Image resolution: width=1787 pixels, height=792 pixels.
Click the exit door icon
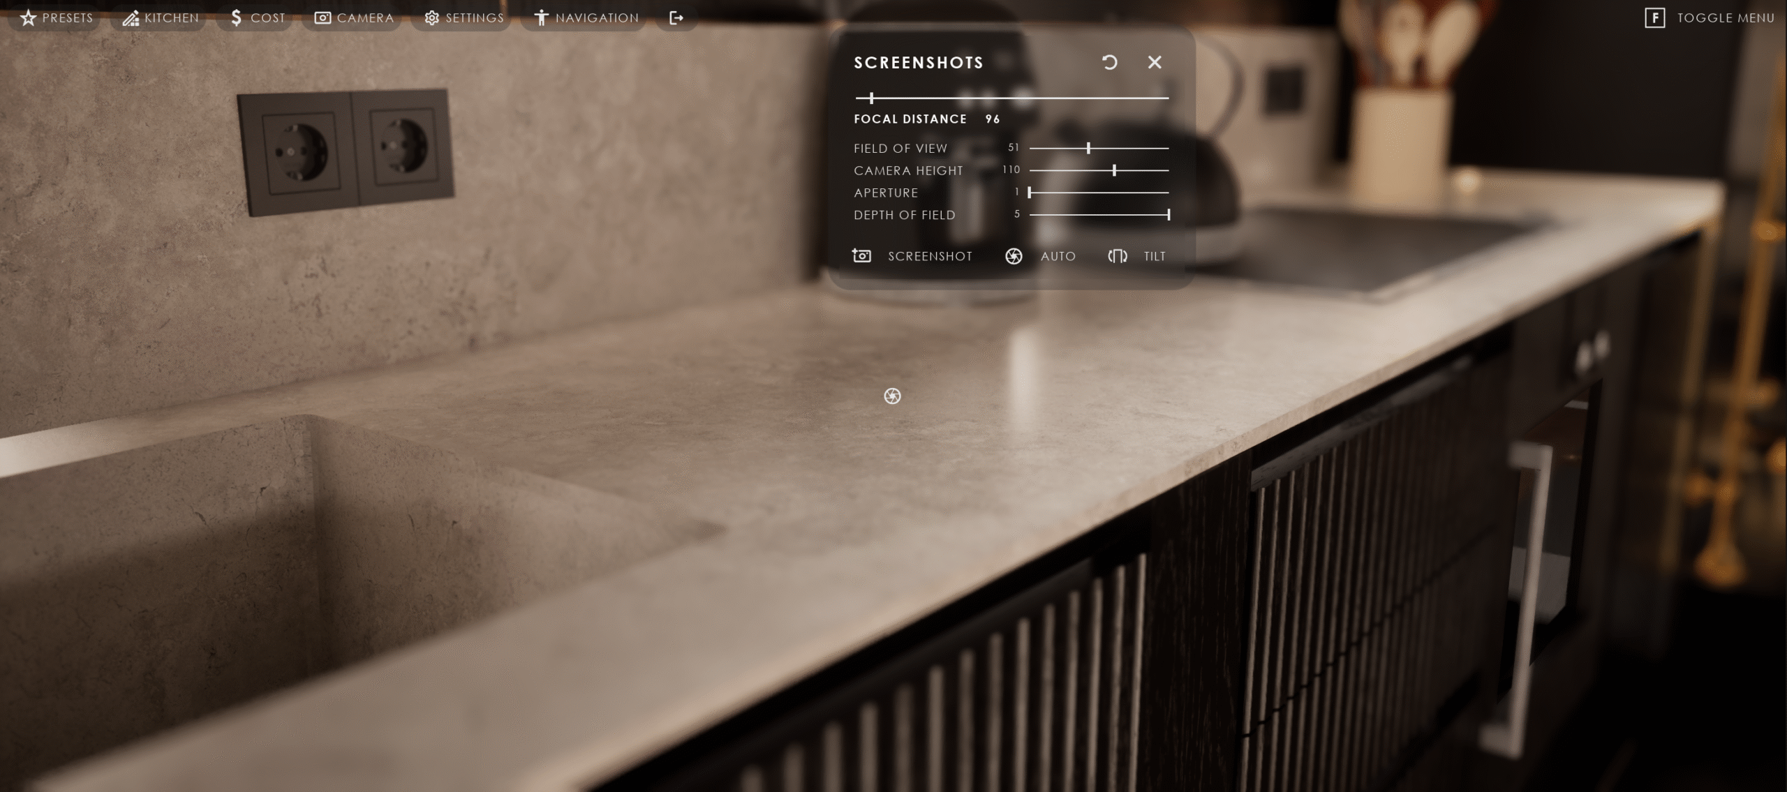(x=676, y=17)
